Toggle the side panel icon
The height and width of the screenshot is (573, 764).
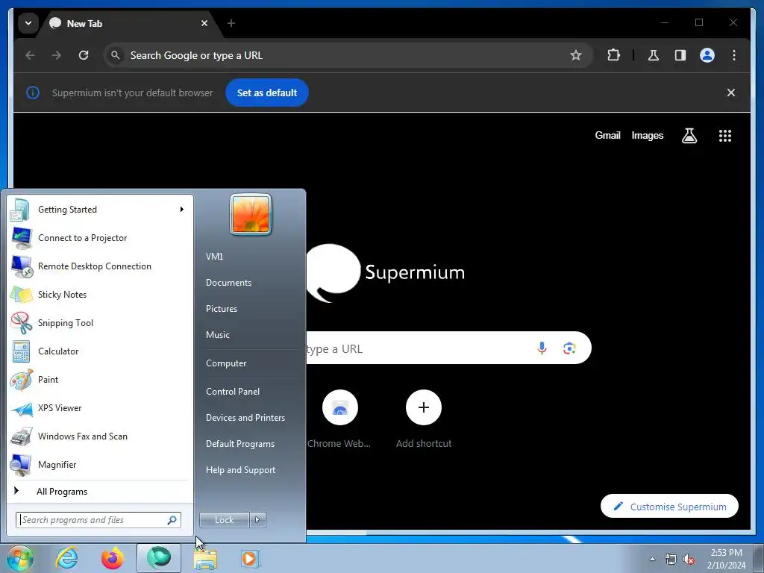click(680, 55)
